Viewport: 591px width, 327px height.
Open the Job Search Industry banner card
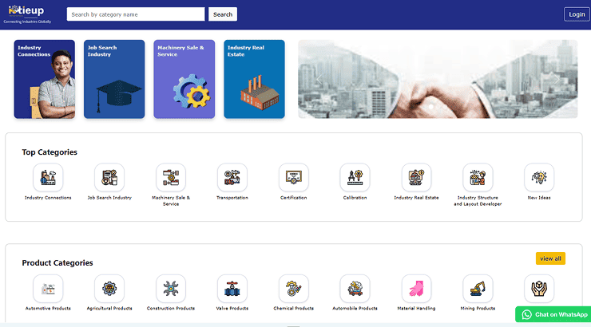tap(114, 79)
